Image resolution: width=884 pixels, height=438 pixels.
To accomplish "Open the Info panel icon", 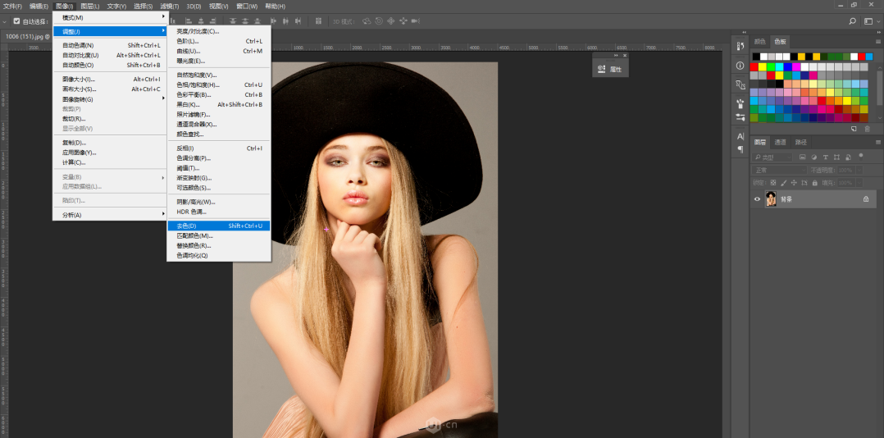I will [x=740, y=66].
